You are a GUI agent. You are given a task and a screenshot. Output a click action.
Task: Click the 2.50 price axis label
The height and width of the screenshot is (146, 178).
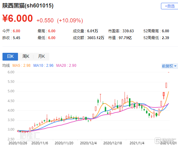coord(11,139)
